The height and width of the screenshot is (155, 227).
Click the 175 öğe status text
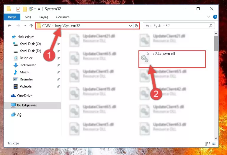click(x=13, y=143)
